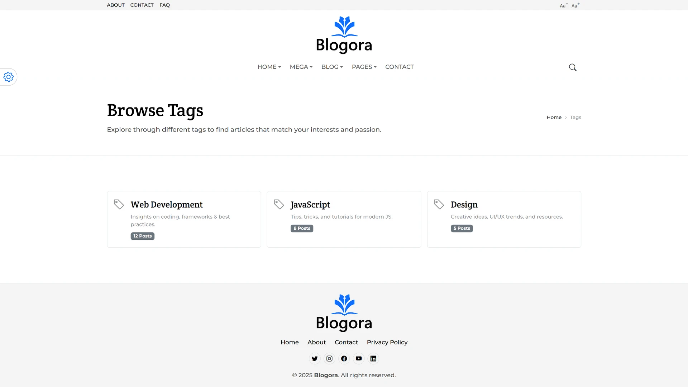The image size is (688, 387).
Task: Open the footer Home link
Action: pyautogui.click(x=290, y=342)
